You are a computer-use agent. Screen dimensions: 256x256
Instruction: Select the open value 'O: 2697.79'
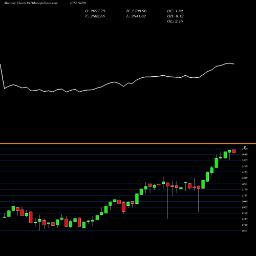tap(95, 11)
